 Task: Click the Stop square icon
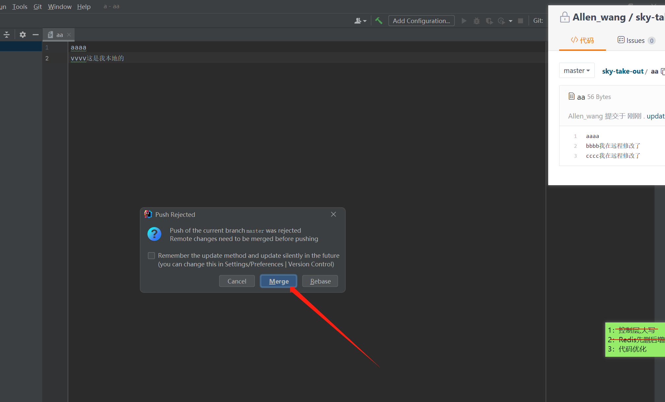pos(521,21)
